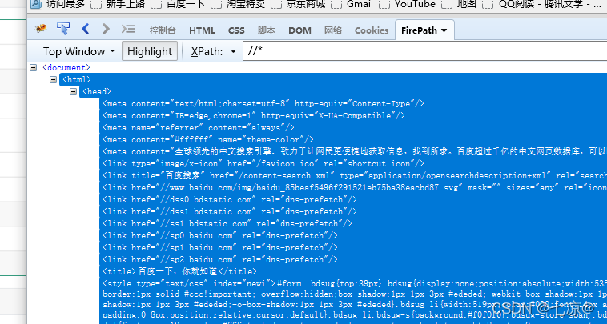
Task: Open the 脚本 script tab
Action: (267, 30)
